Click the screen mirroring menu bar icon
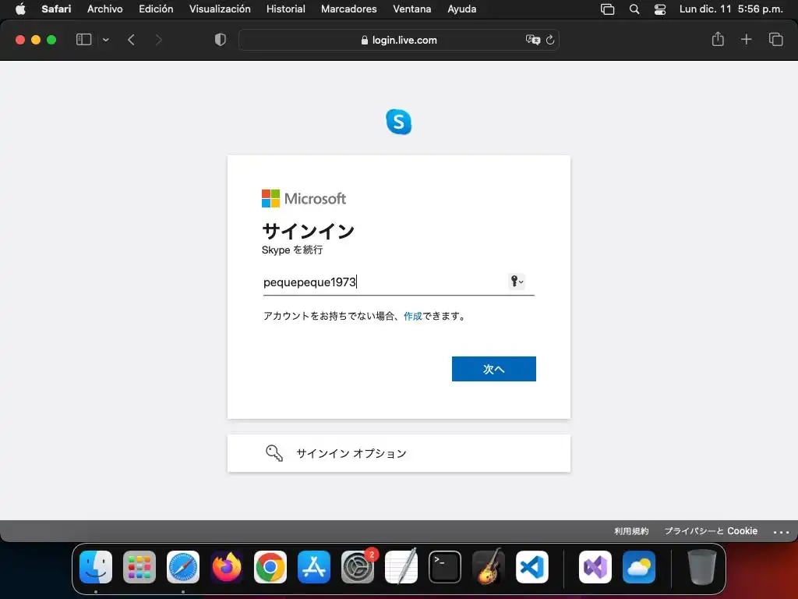The image size is (798, 599). 607,9
